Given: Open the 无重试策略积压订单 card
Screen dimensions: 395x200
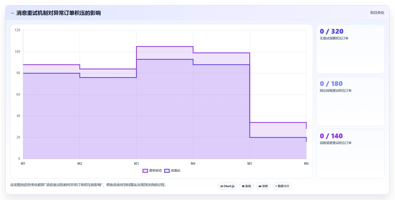Looking at the screenshot, I should tap(350, 49).
